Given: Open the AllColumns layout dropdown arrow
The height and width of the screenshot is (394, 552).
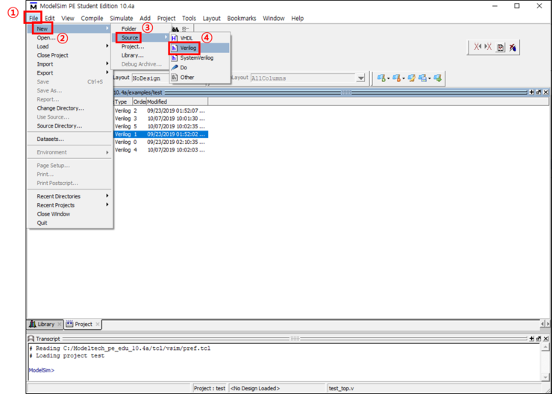Looking at the screenshot, I should [360, 78].
